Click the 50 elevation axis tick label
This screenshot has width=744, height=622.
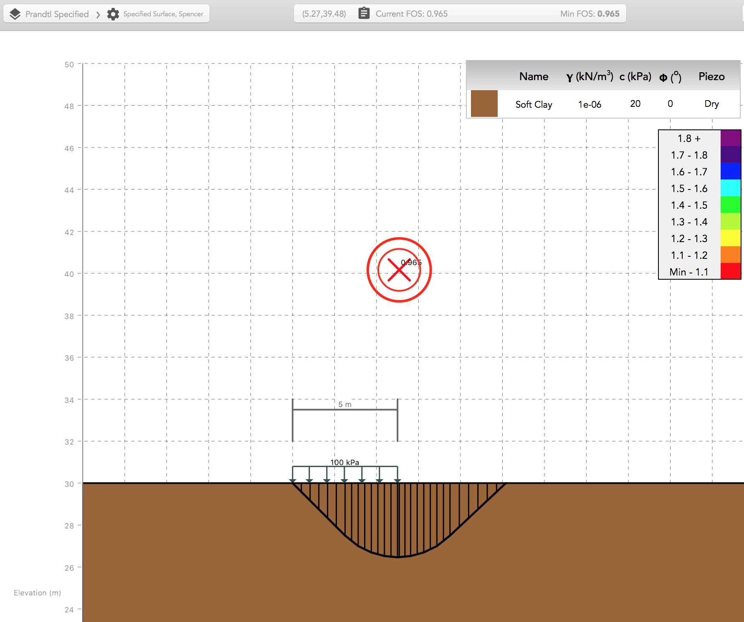click(69, 65)
